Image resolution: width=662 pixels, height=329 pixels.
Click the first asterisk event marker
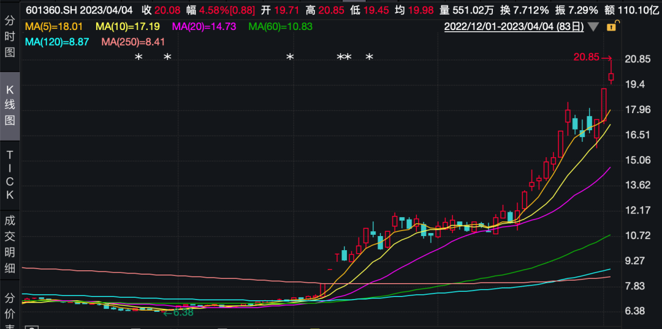pos(139,57)
